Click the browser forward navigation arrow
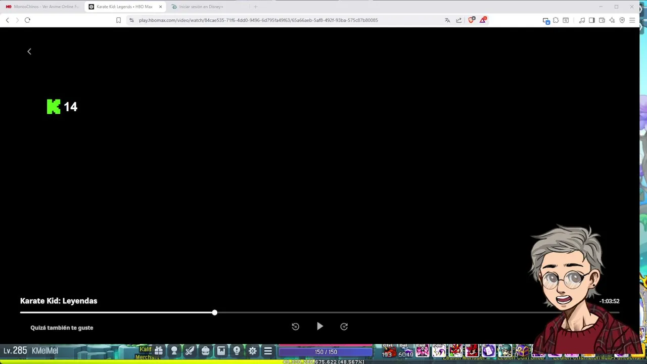647x364 pixels. (x=17, y=20)
